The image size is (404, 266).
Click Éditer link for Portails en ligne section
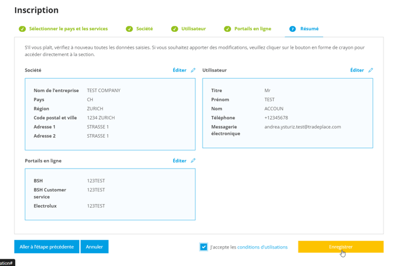[x=179, y=161]
